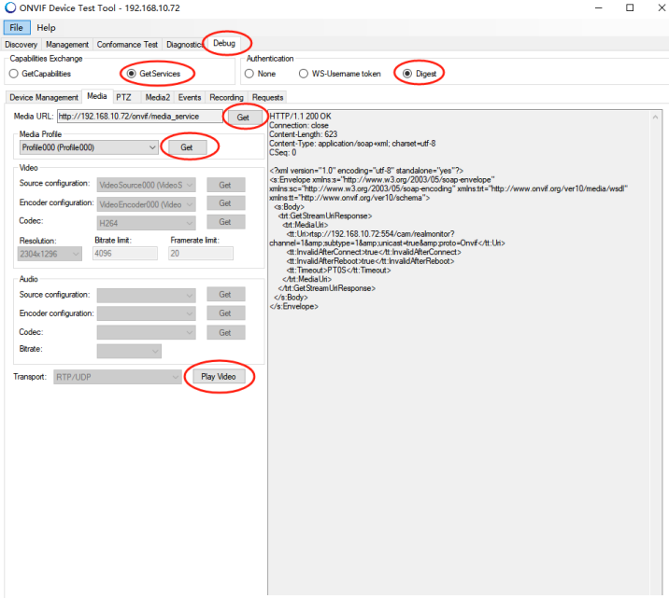Minimize the ONVIF Device Test Tool window
Viewport: 669px width, 598px height.
pos(599,8)
